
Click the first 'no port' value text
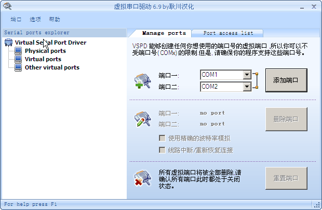(x=212, y=113)
